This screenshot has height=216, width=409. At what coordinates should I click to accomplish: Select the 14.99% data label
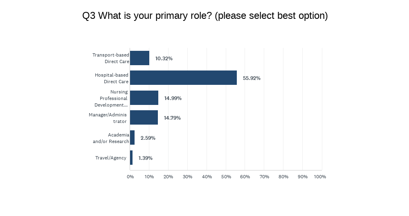[173, 98]
